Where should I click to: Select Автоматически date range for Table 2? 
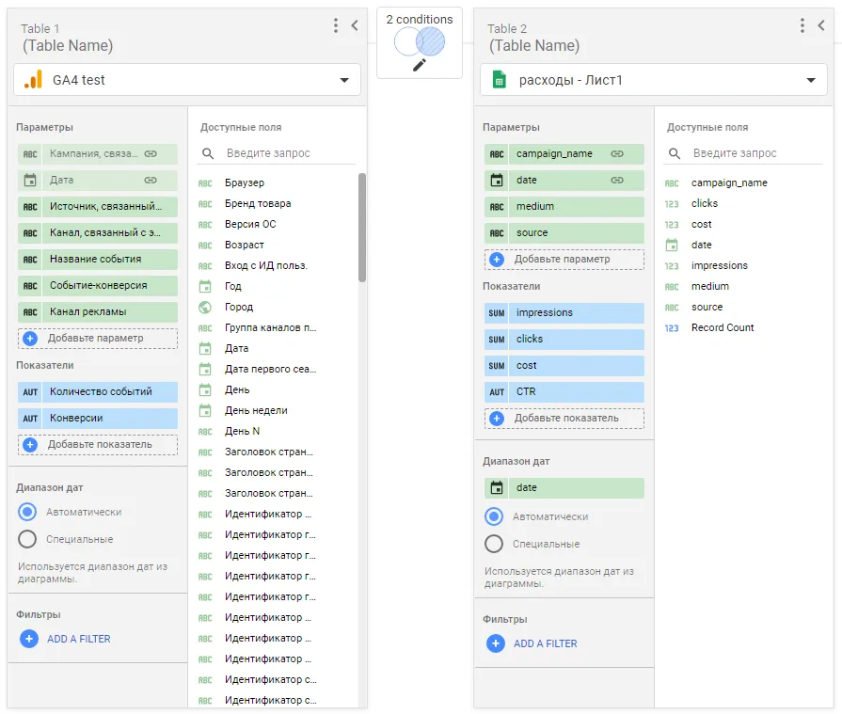point(494,516)
